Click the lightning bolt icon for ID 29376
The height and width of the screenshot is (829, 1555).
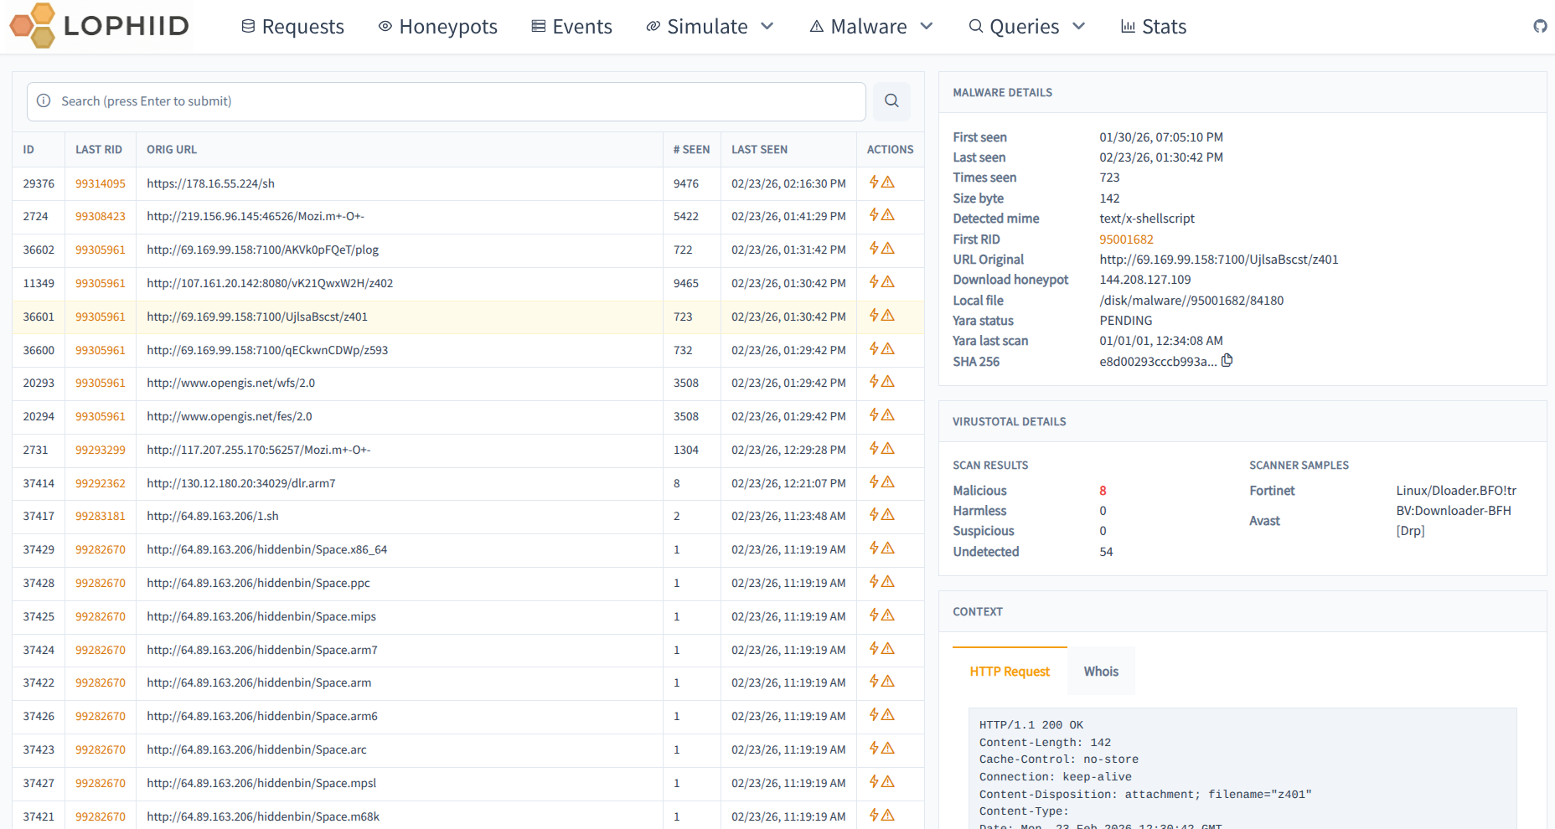pyautogui.click(x=874, y=182)
